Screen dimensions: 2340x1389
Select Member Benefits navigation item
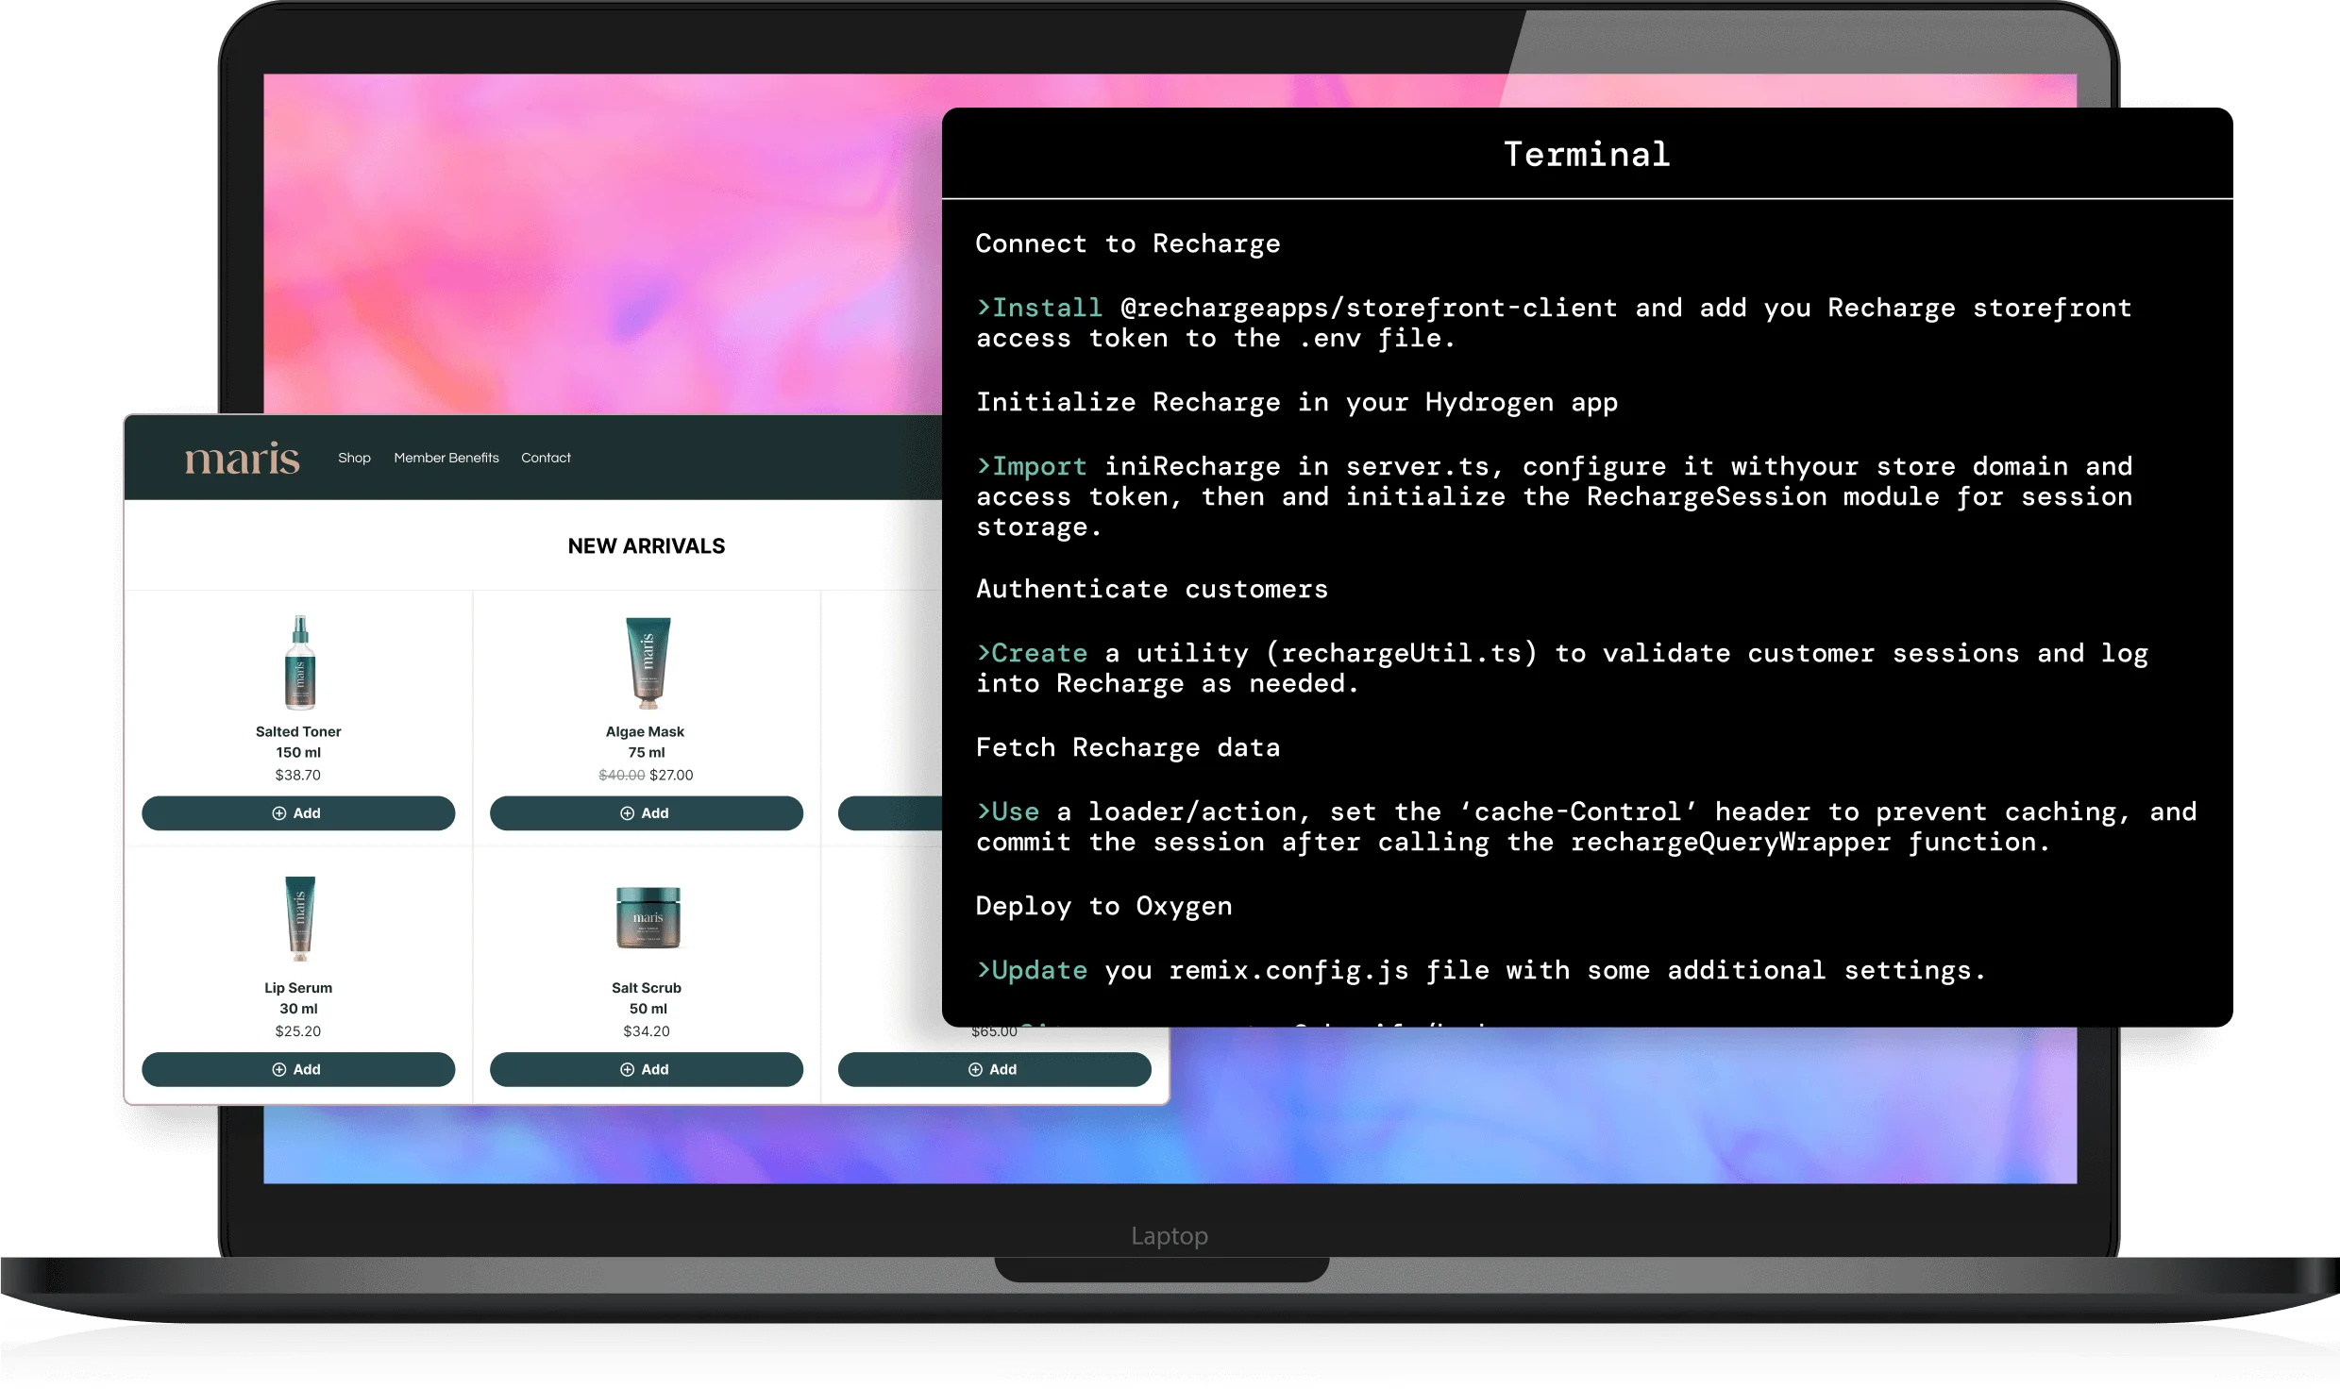445,458
